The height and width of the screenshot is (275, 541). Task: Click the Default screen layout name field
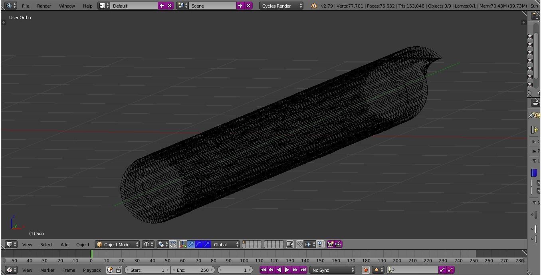click(134, 6)
